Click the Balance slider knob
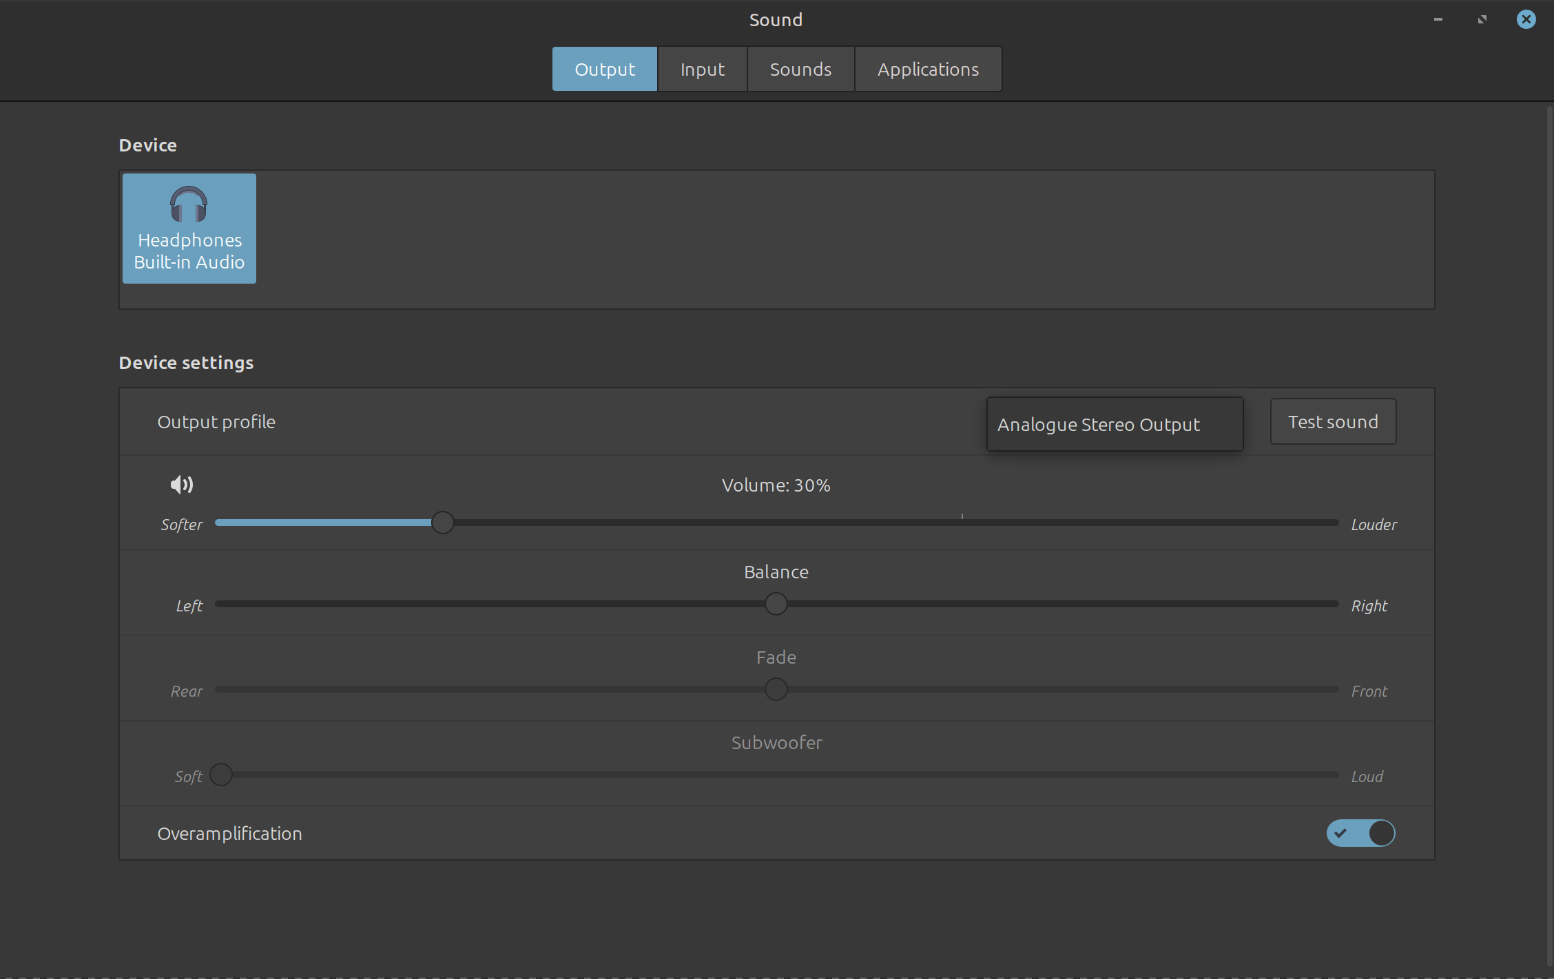 (x=776, y=604)
